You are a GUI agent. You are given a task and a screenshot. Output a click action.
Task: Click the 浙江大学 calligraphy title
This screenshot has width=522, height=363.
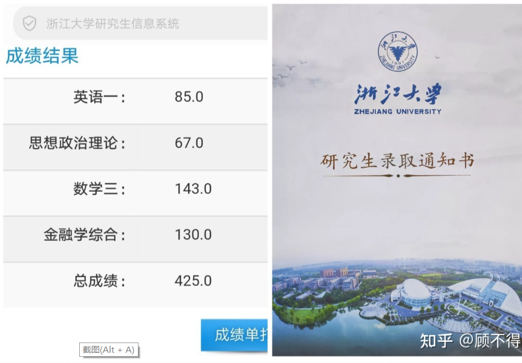pyautogui.click(x=398, y=94)
